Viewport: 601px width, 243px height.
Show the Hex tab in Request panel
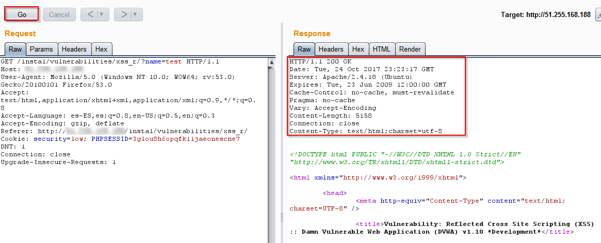101,49
